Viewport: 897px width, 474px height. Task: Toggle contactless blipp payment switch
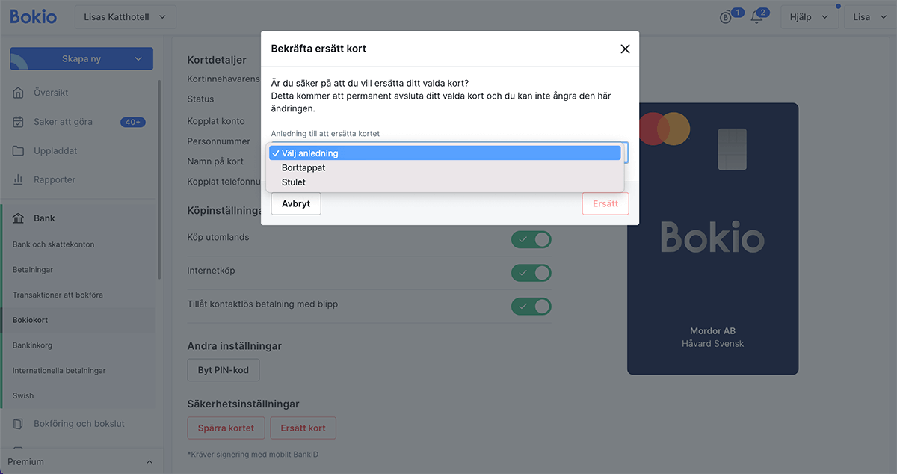(531, 306)
